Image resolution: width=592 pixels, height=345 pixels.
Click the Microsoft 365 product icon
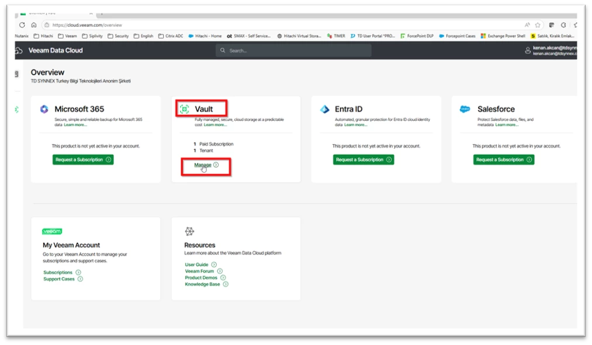coord(44,109)
